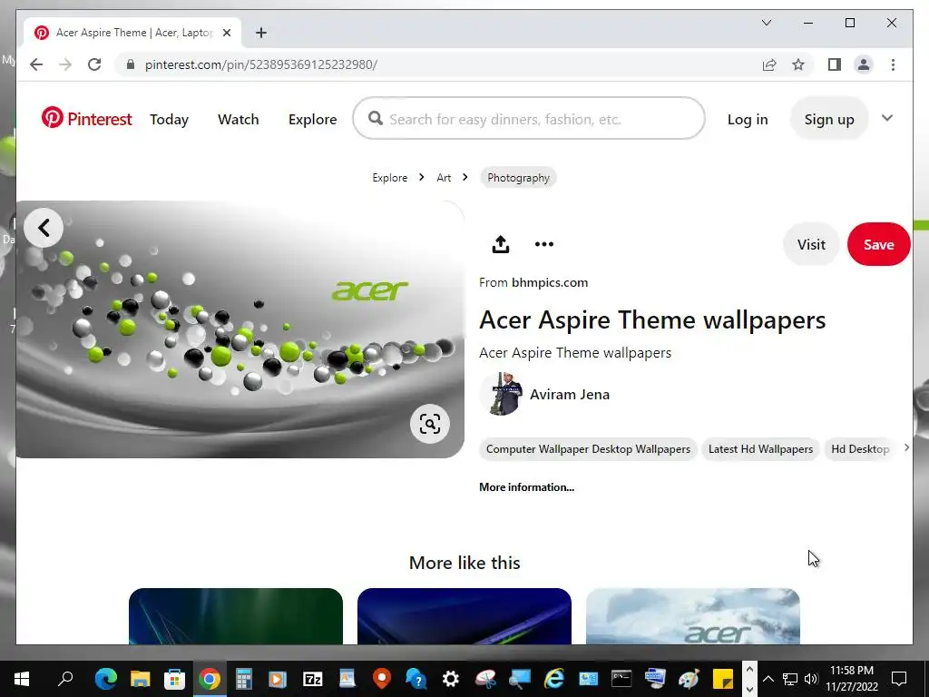
Task: Click the address bar URL
Action: click(x=260, y=64)
